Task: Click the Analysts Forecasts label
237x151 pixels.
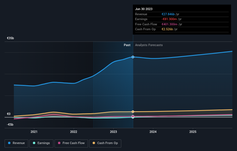Action: point(149,45)
